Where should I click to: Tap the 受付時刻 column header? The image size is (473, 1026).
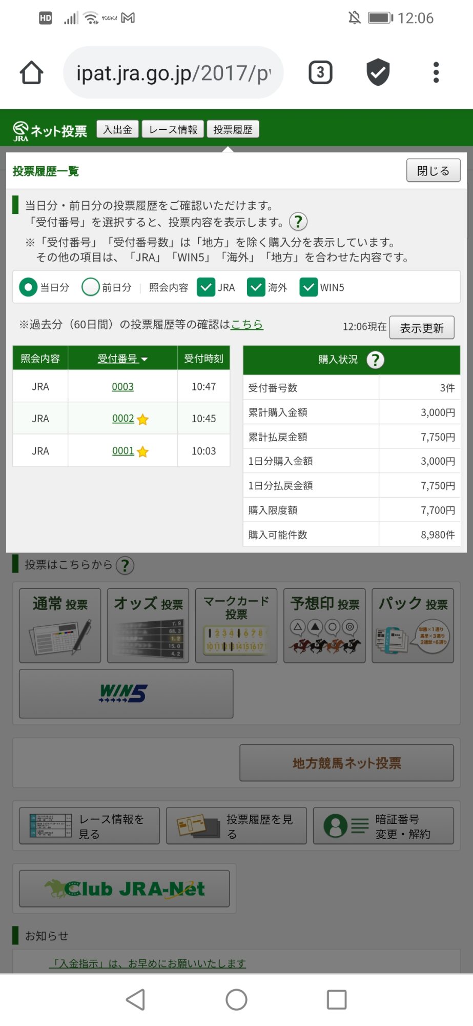(x=204, y=359)
